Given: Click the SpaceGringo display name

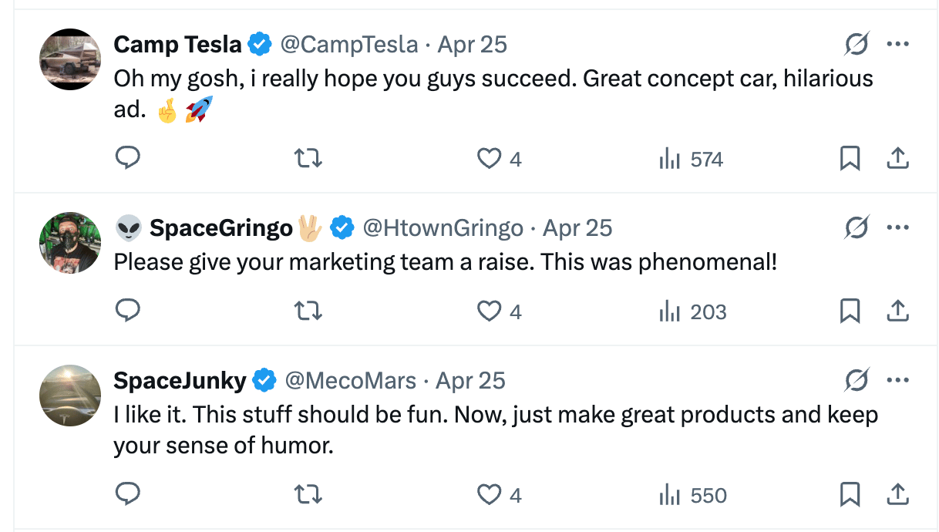Looking at the screenshot, I should click(221, 228).
